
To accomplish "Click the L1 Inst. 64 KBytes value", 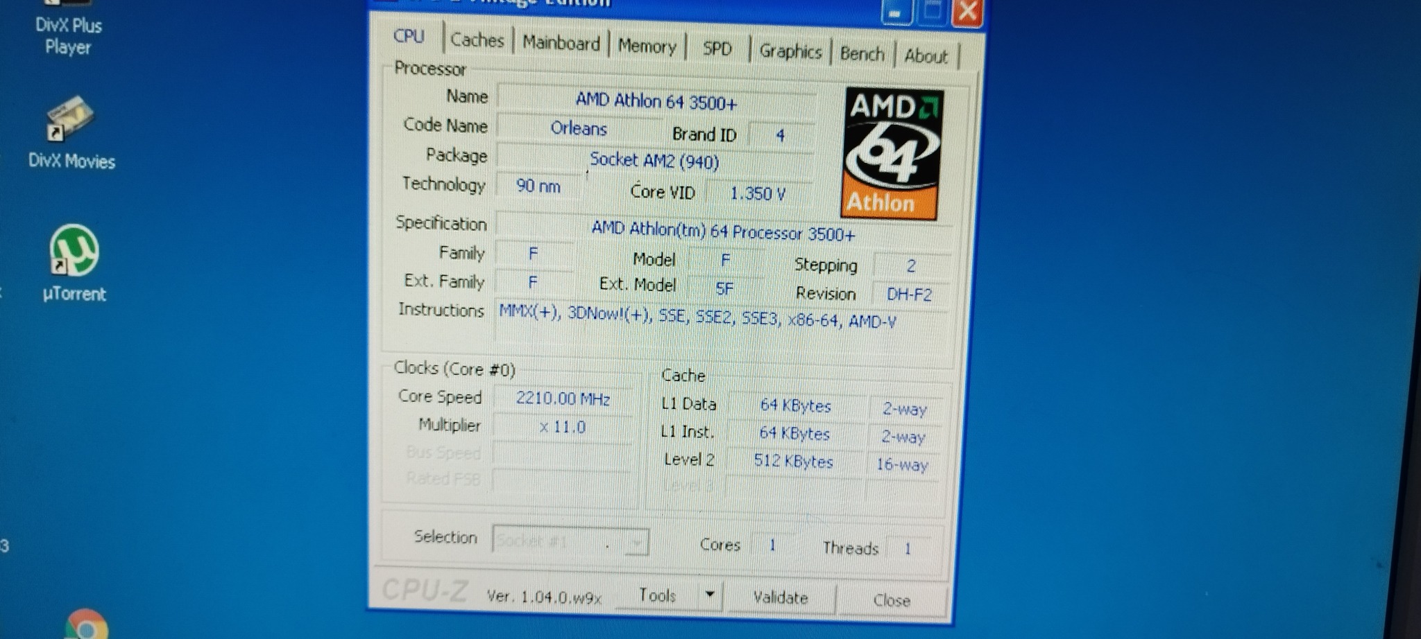I will [x=794, y=433].
